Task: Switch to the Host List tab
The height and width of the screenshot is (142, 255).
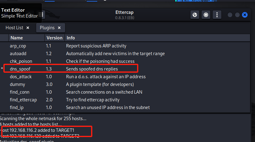Action: click(x=14, y=28)
